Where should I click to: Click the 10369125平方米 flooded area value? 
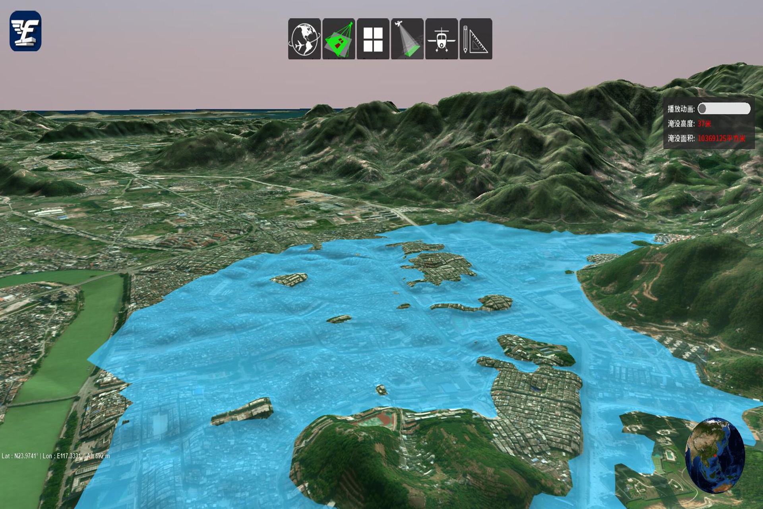coord(721,138)
